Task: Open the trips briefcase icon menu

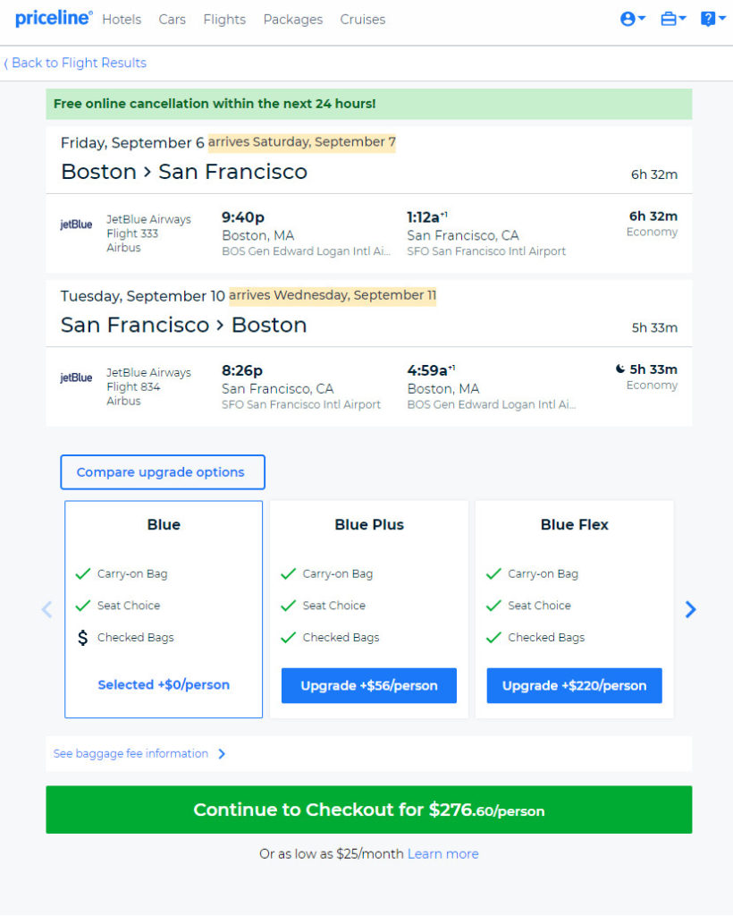Action: pos(673,20)
